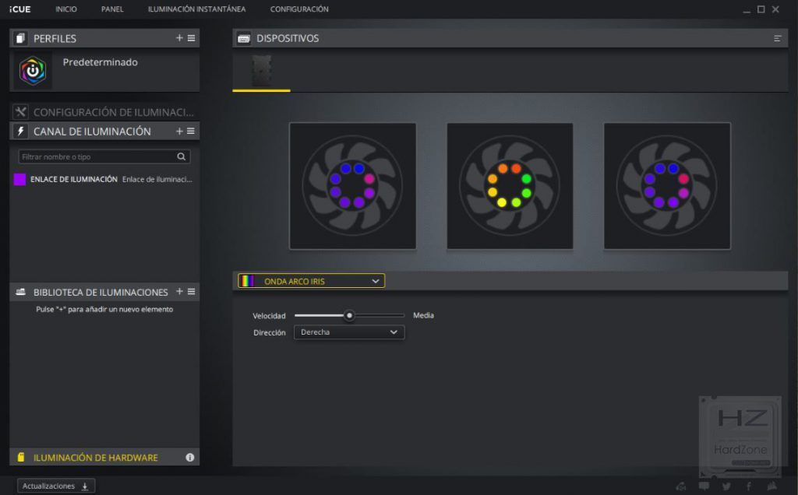Focus the Filtrar nombre o tipo field
The width and height of the screenshot is (798, 495).
(104, 156)
